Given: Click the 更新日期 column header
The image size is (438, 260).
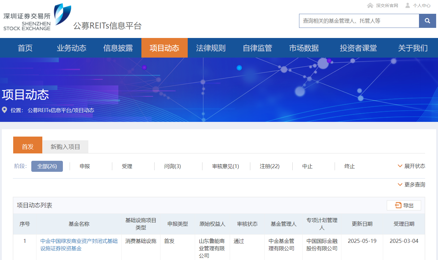Looking at the screenshot, I should coord(362,224).
